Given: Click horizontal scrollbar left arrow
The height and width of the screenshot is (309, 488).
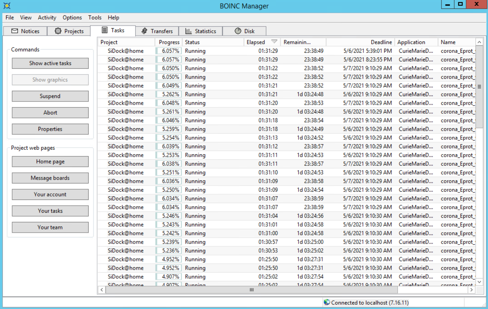Looking at the screenshot, I should point(102,290).
